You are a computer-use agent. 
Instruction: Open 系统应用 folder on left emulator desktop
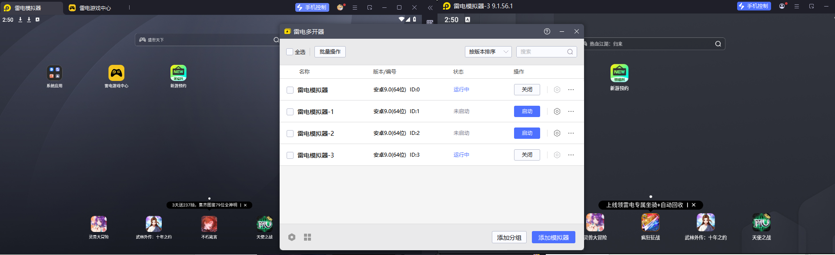coord(54,73)
